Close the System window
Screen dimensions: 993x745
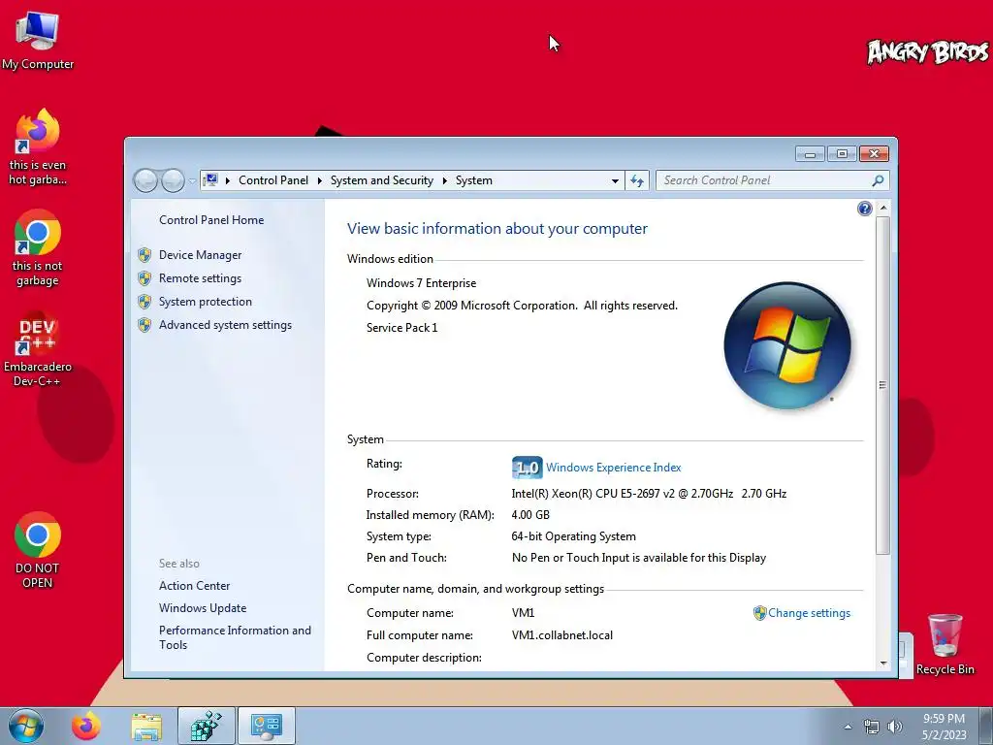tap(874, 154)
